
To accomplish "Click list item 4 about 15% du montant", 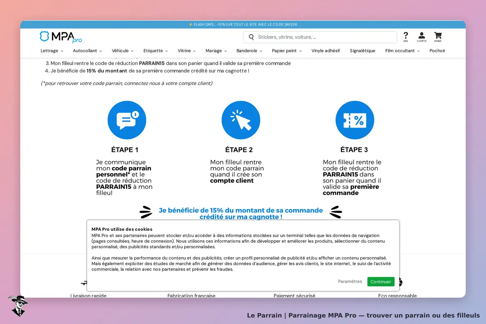I will pyautogui.click(x=147, y=70).
